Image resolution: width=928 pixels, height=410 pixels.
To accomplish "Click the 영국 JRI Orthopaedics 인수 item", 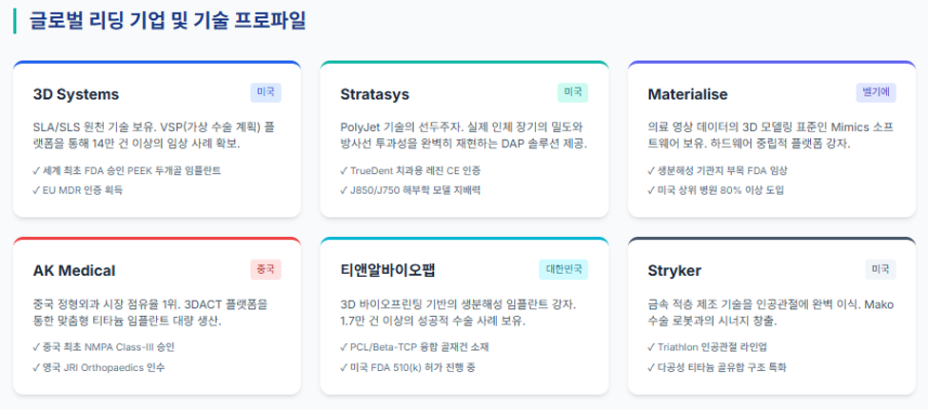I will [99, 367].
